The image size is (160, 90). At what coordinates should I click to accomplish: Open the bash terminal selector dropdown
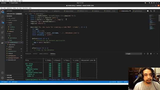(x=133, y=54)
